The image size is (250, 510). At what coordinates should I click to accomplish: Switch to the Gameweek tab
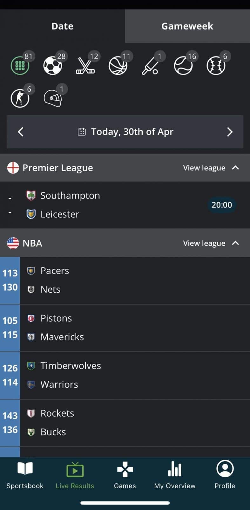coord(187,26)
